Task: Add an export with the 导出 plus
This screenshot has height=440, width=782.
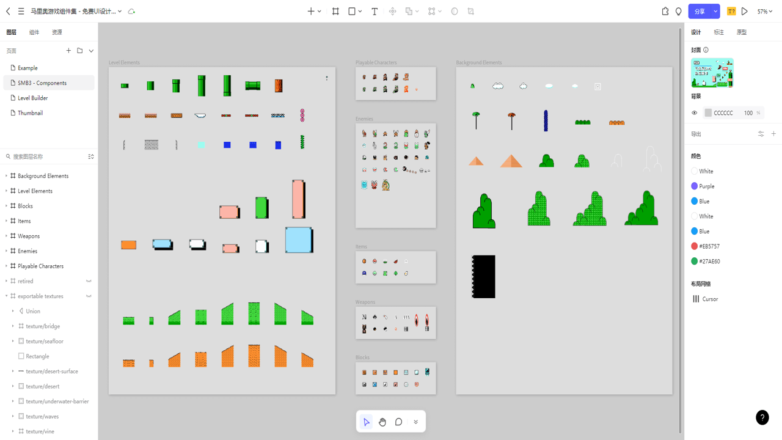Action: click(x=773, y=134)
